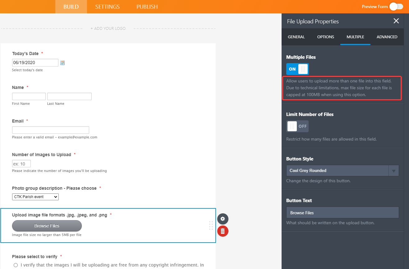Turn off the Multiple Files switch
Screen dimensions: 409x269
point(297,69)
